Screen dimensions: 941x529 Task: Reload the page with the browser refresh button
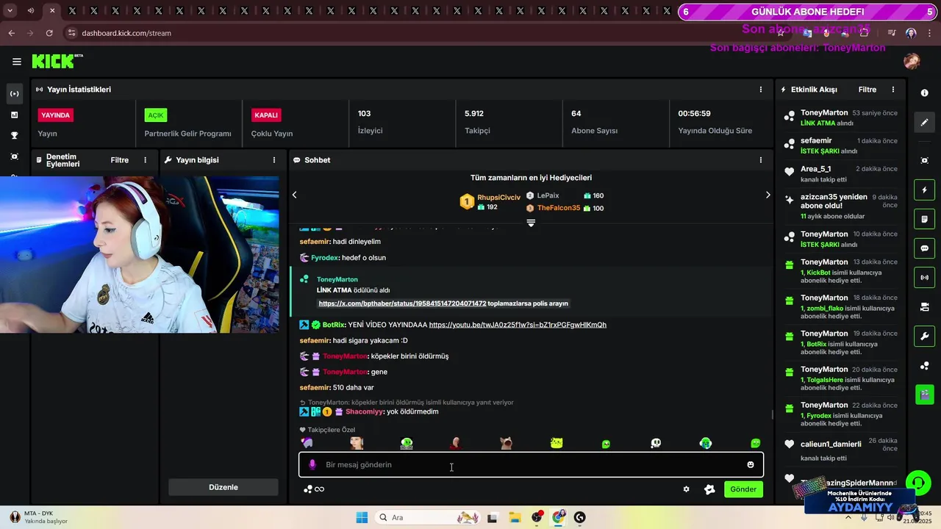tap(49, 33)
